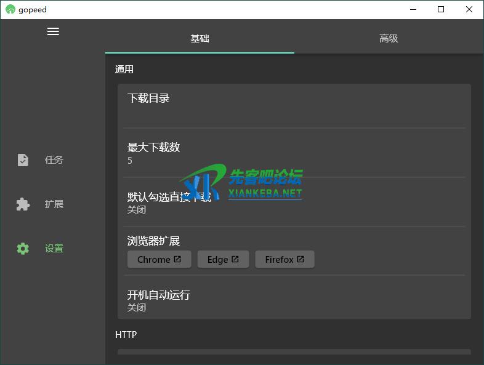Viewport: 484px width, 365px height.
Task: Click the external-link icon beside Chrome
Action: (x=178, y=259)
